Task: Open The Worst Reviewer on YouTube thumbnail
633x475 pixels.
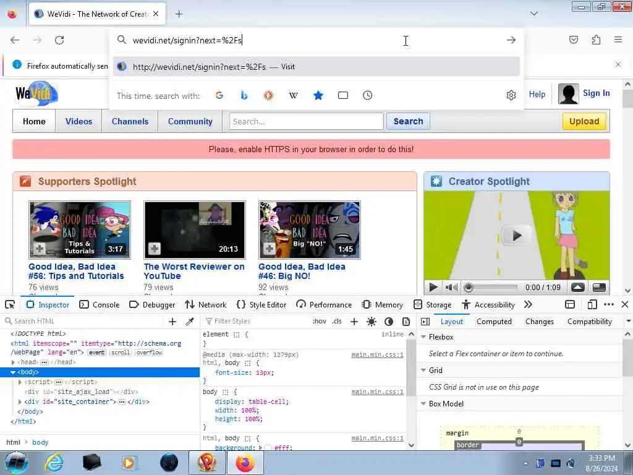Action: [x=195, y=230]
